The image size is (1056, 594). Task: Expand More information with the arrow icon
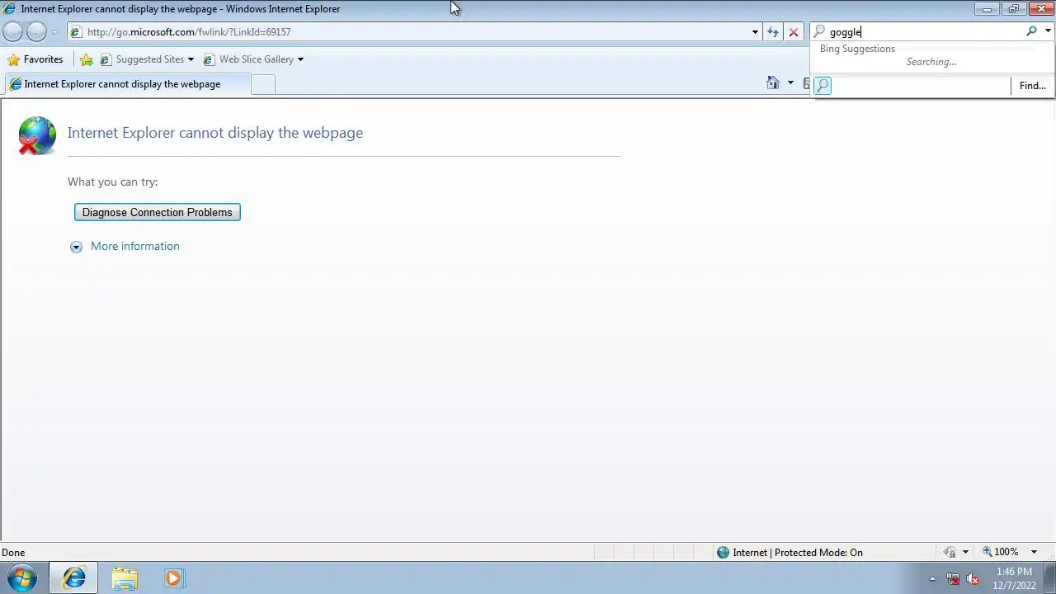(76, 247)
